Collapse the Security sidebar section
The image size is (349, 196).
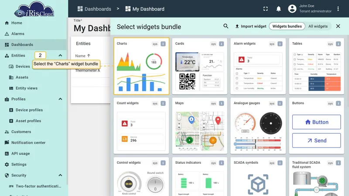click(60, 176)
